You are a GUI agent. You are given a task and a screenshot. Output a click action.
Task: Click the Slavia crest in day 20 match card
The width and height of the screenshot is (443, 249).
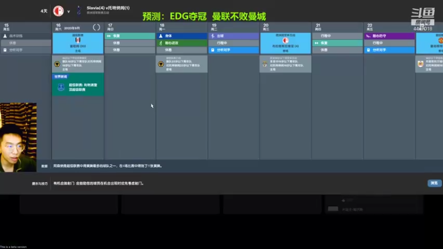click(286, 40)
